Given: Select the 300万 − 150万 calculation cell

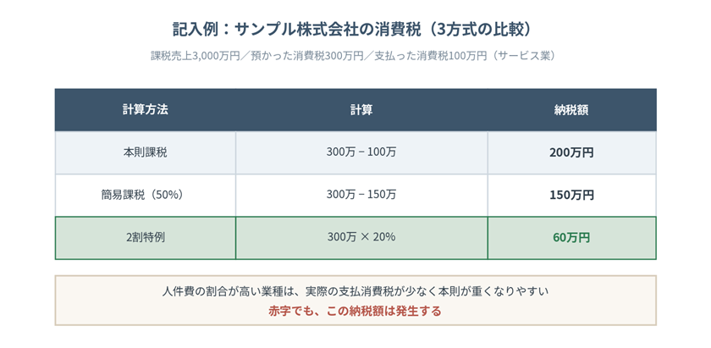Looking at the screenshot, I should coord(361,195).
